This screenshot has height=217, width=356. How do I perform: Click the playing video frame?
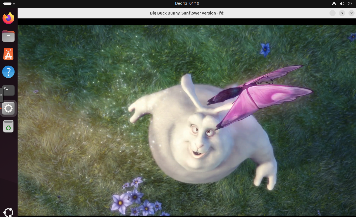(x=187, y=120)
